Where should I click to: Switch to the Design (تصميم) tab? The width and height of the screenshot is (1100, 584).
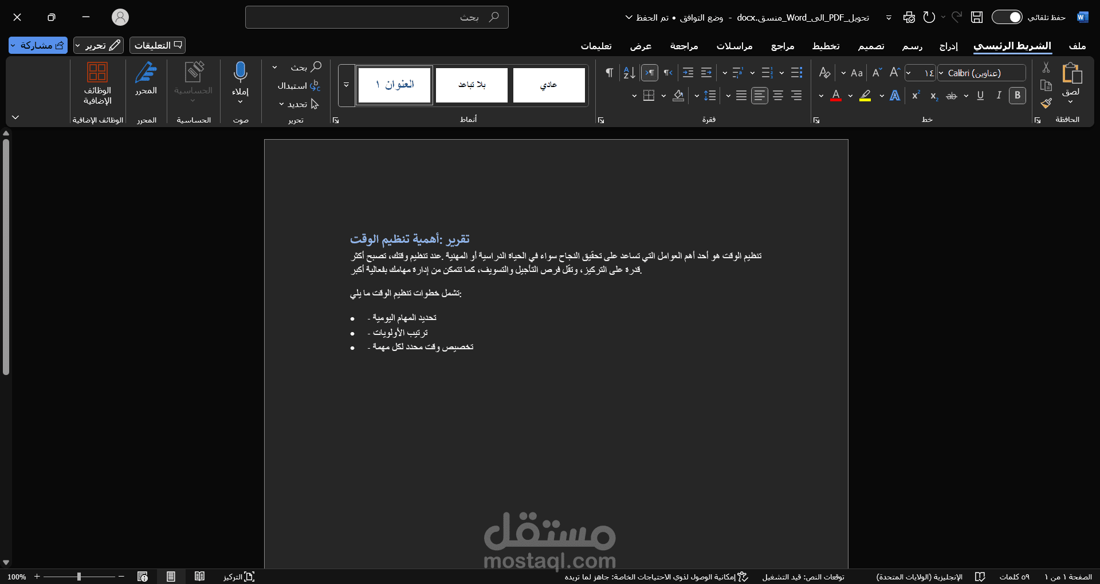(x=871, y=46)
